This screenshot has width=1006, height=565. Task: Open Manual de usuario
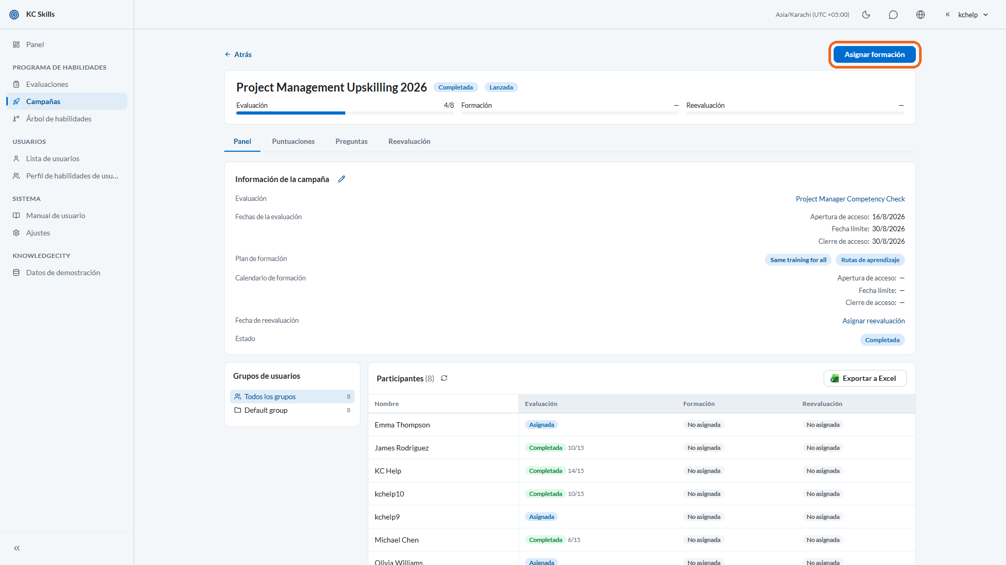(x=67, y=216)
